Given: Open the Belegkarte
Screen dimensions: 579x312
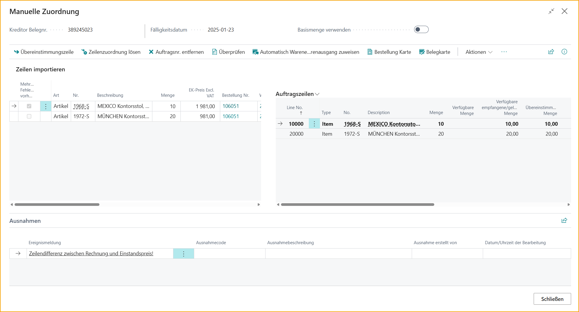Looking at the screenshot, I should tap(435, 52).
